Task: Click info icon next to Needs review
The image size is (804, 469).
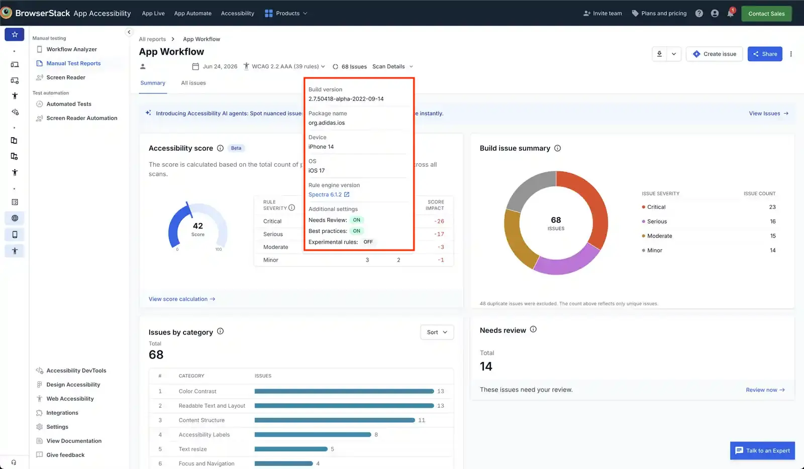Action: point(533,329)
